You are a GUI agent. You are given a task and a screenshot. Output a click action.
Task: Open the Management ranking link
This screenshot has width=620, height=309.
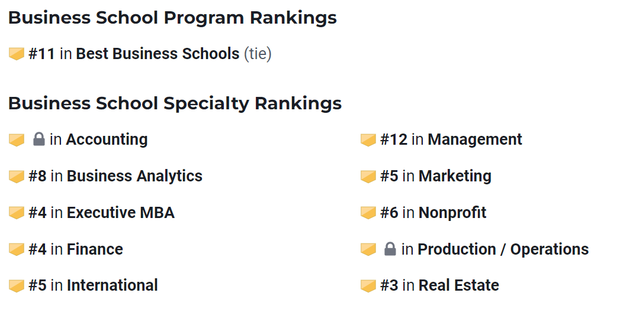(475, 139)
